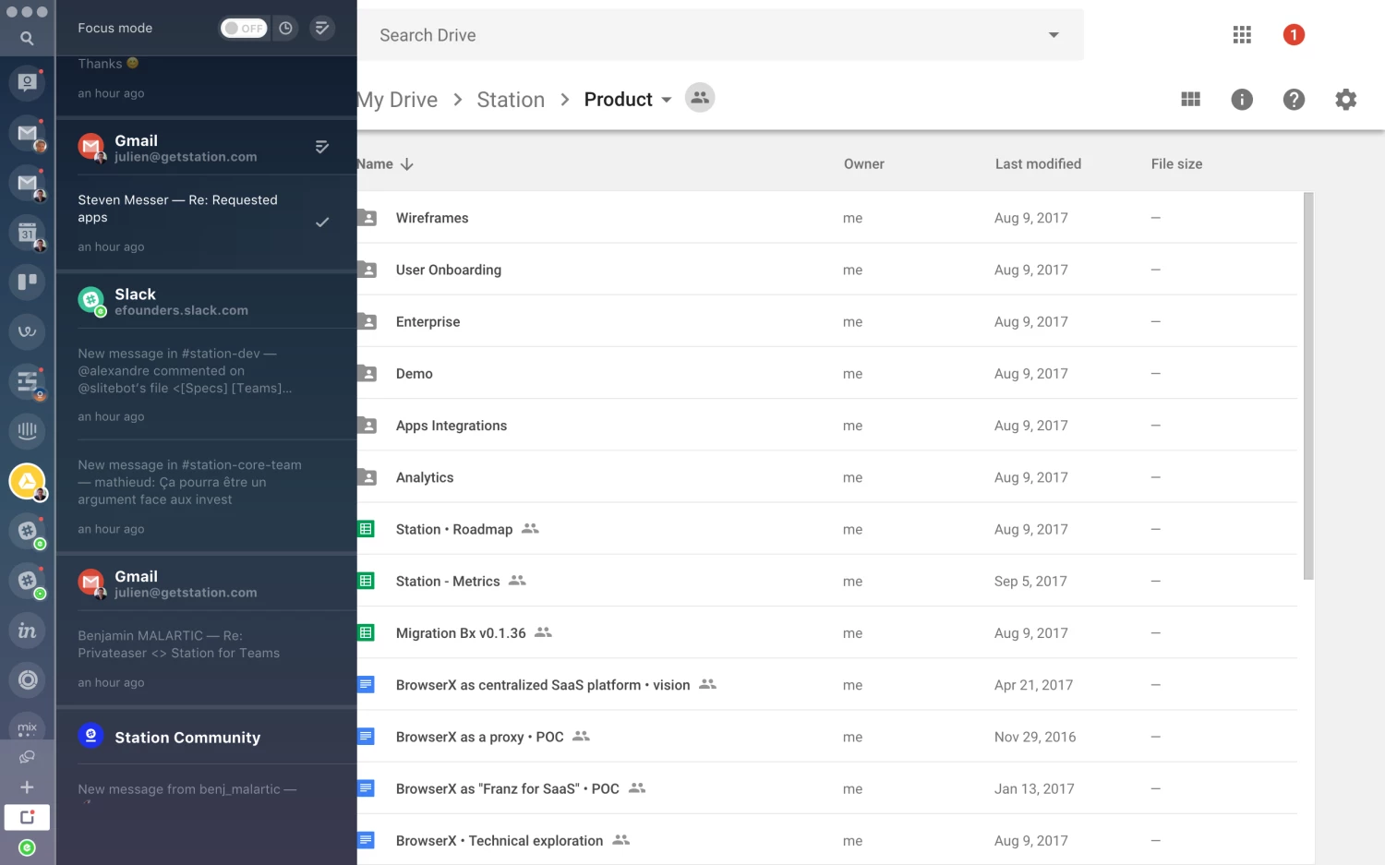Open the Trello app in the dock
1385x865 pixels.
(x=27, y=282)
